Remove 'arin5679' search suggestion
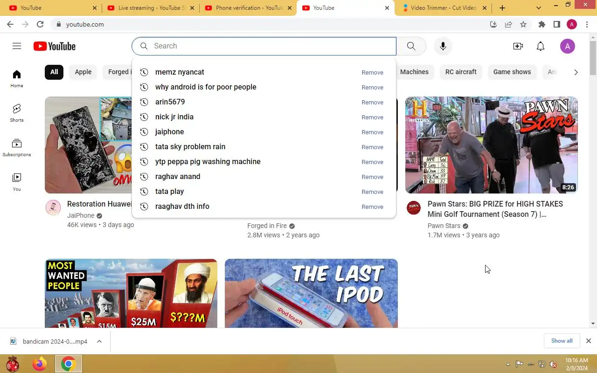This screenshot has width=597, height=373. (372, 102)
